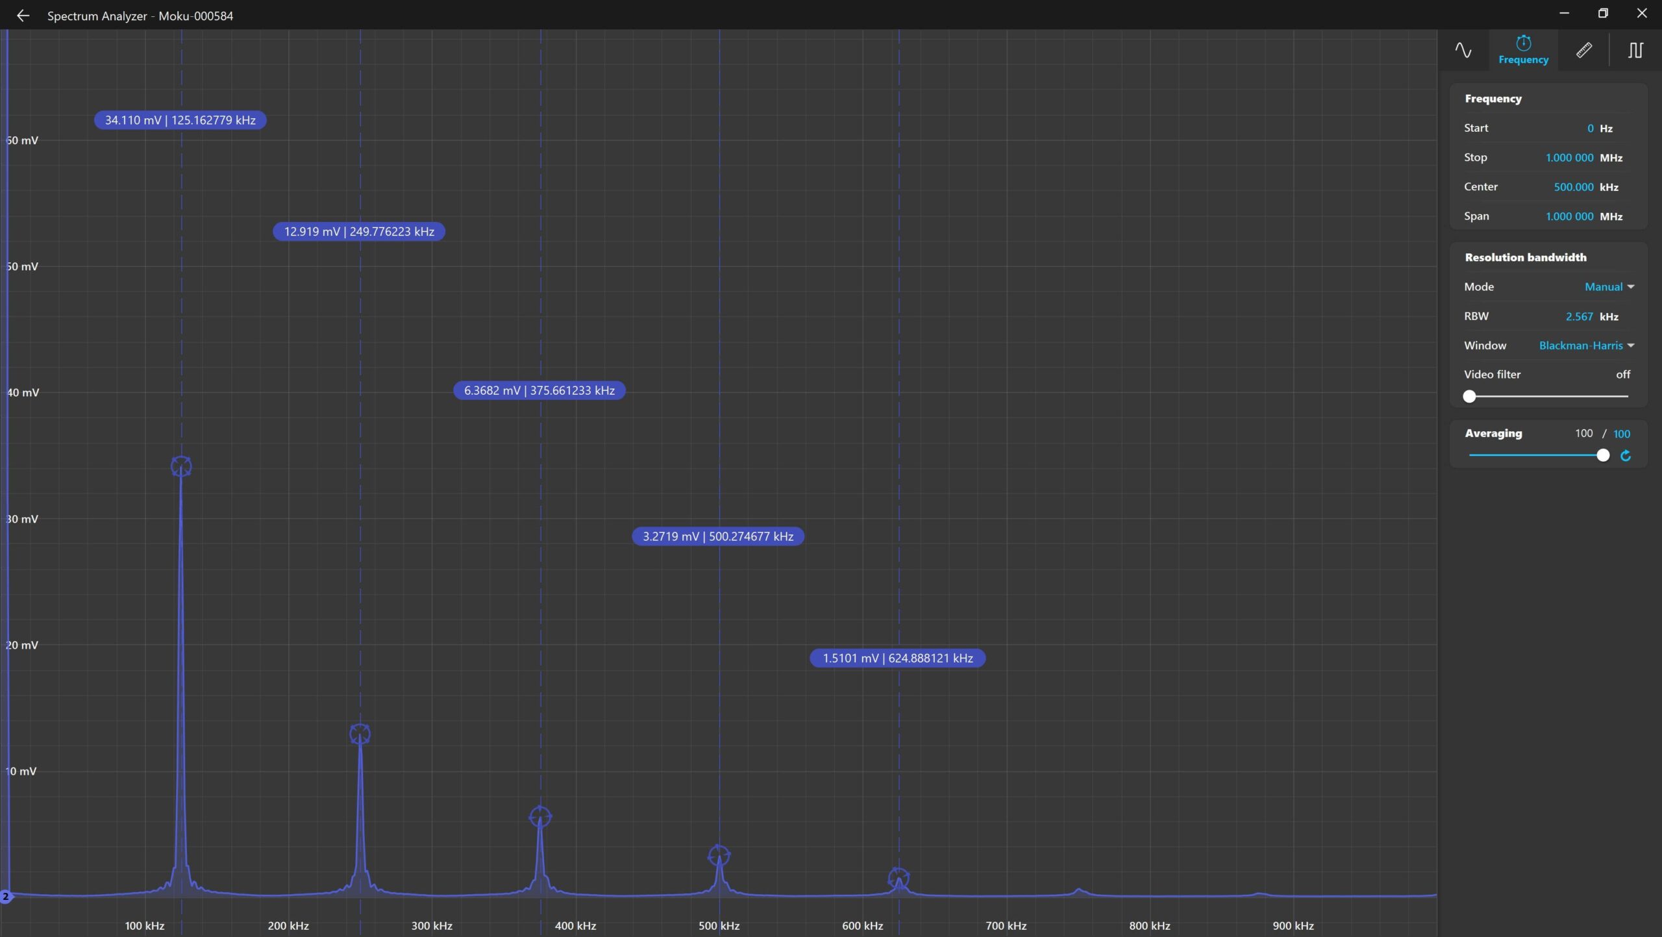The image size is (1662, 937).
Task: Select the Frequency stopwatch tab
Action: coord(1523,50)
